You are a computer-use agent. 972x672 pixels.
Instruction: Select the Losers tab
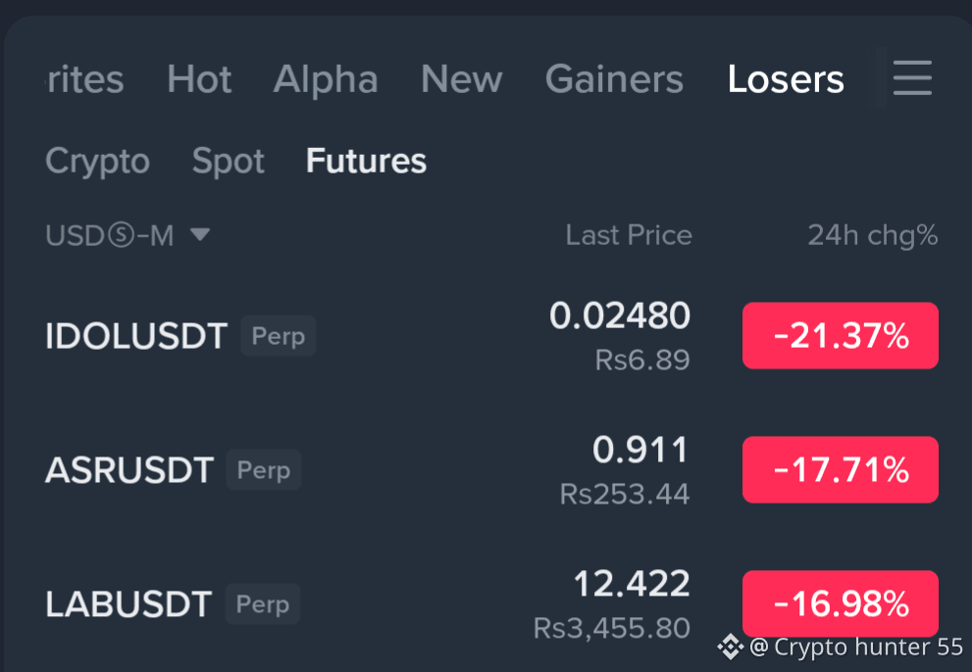tap(786, 78)
